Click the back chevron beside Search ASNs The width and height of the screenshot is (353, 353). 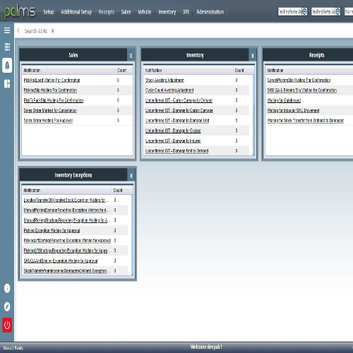[x=18, y=30]
